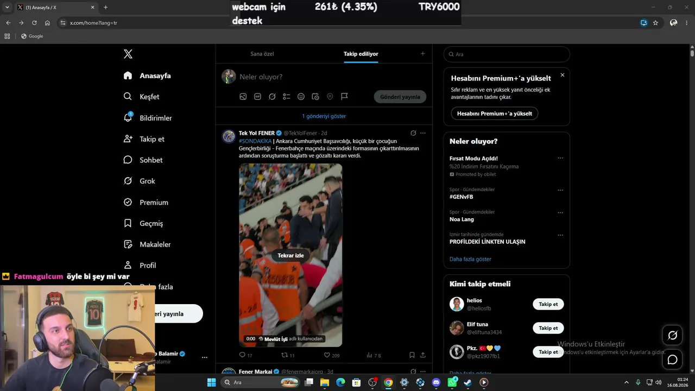This screenshot has height=391, width=695.
Task: Click the flag icon in the composer
Action: (x=344, y=97)
